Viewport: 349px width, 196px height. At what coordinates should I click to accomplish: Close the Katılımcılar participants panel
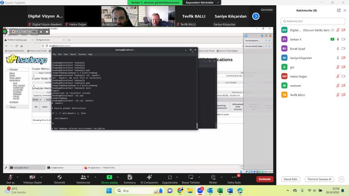[345, 10]
